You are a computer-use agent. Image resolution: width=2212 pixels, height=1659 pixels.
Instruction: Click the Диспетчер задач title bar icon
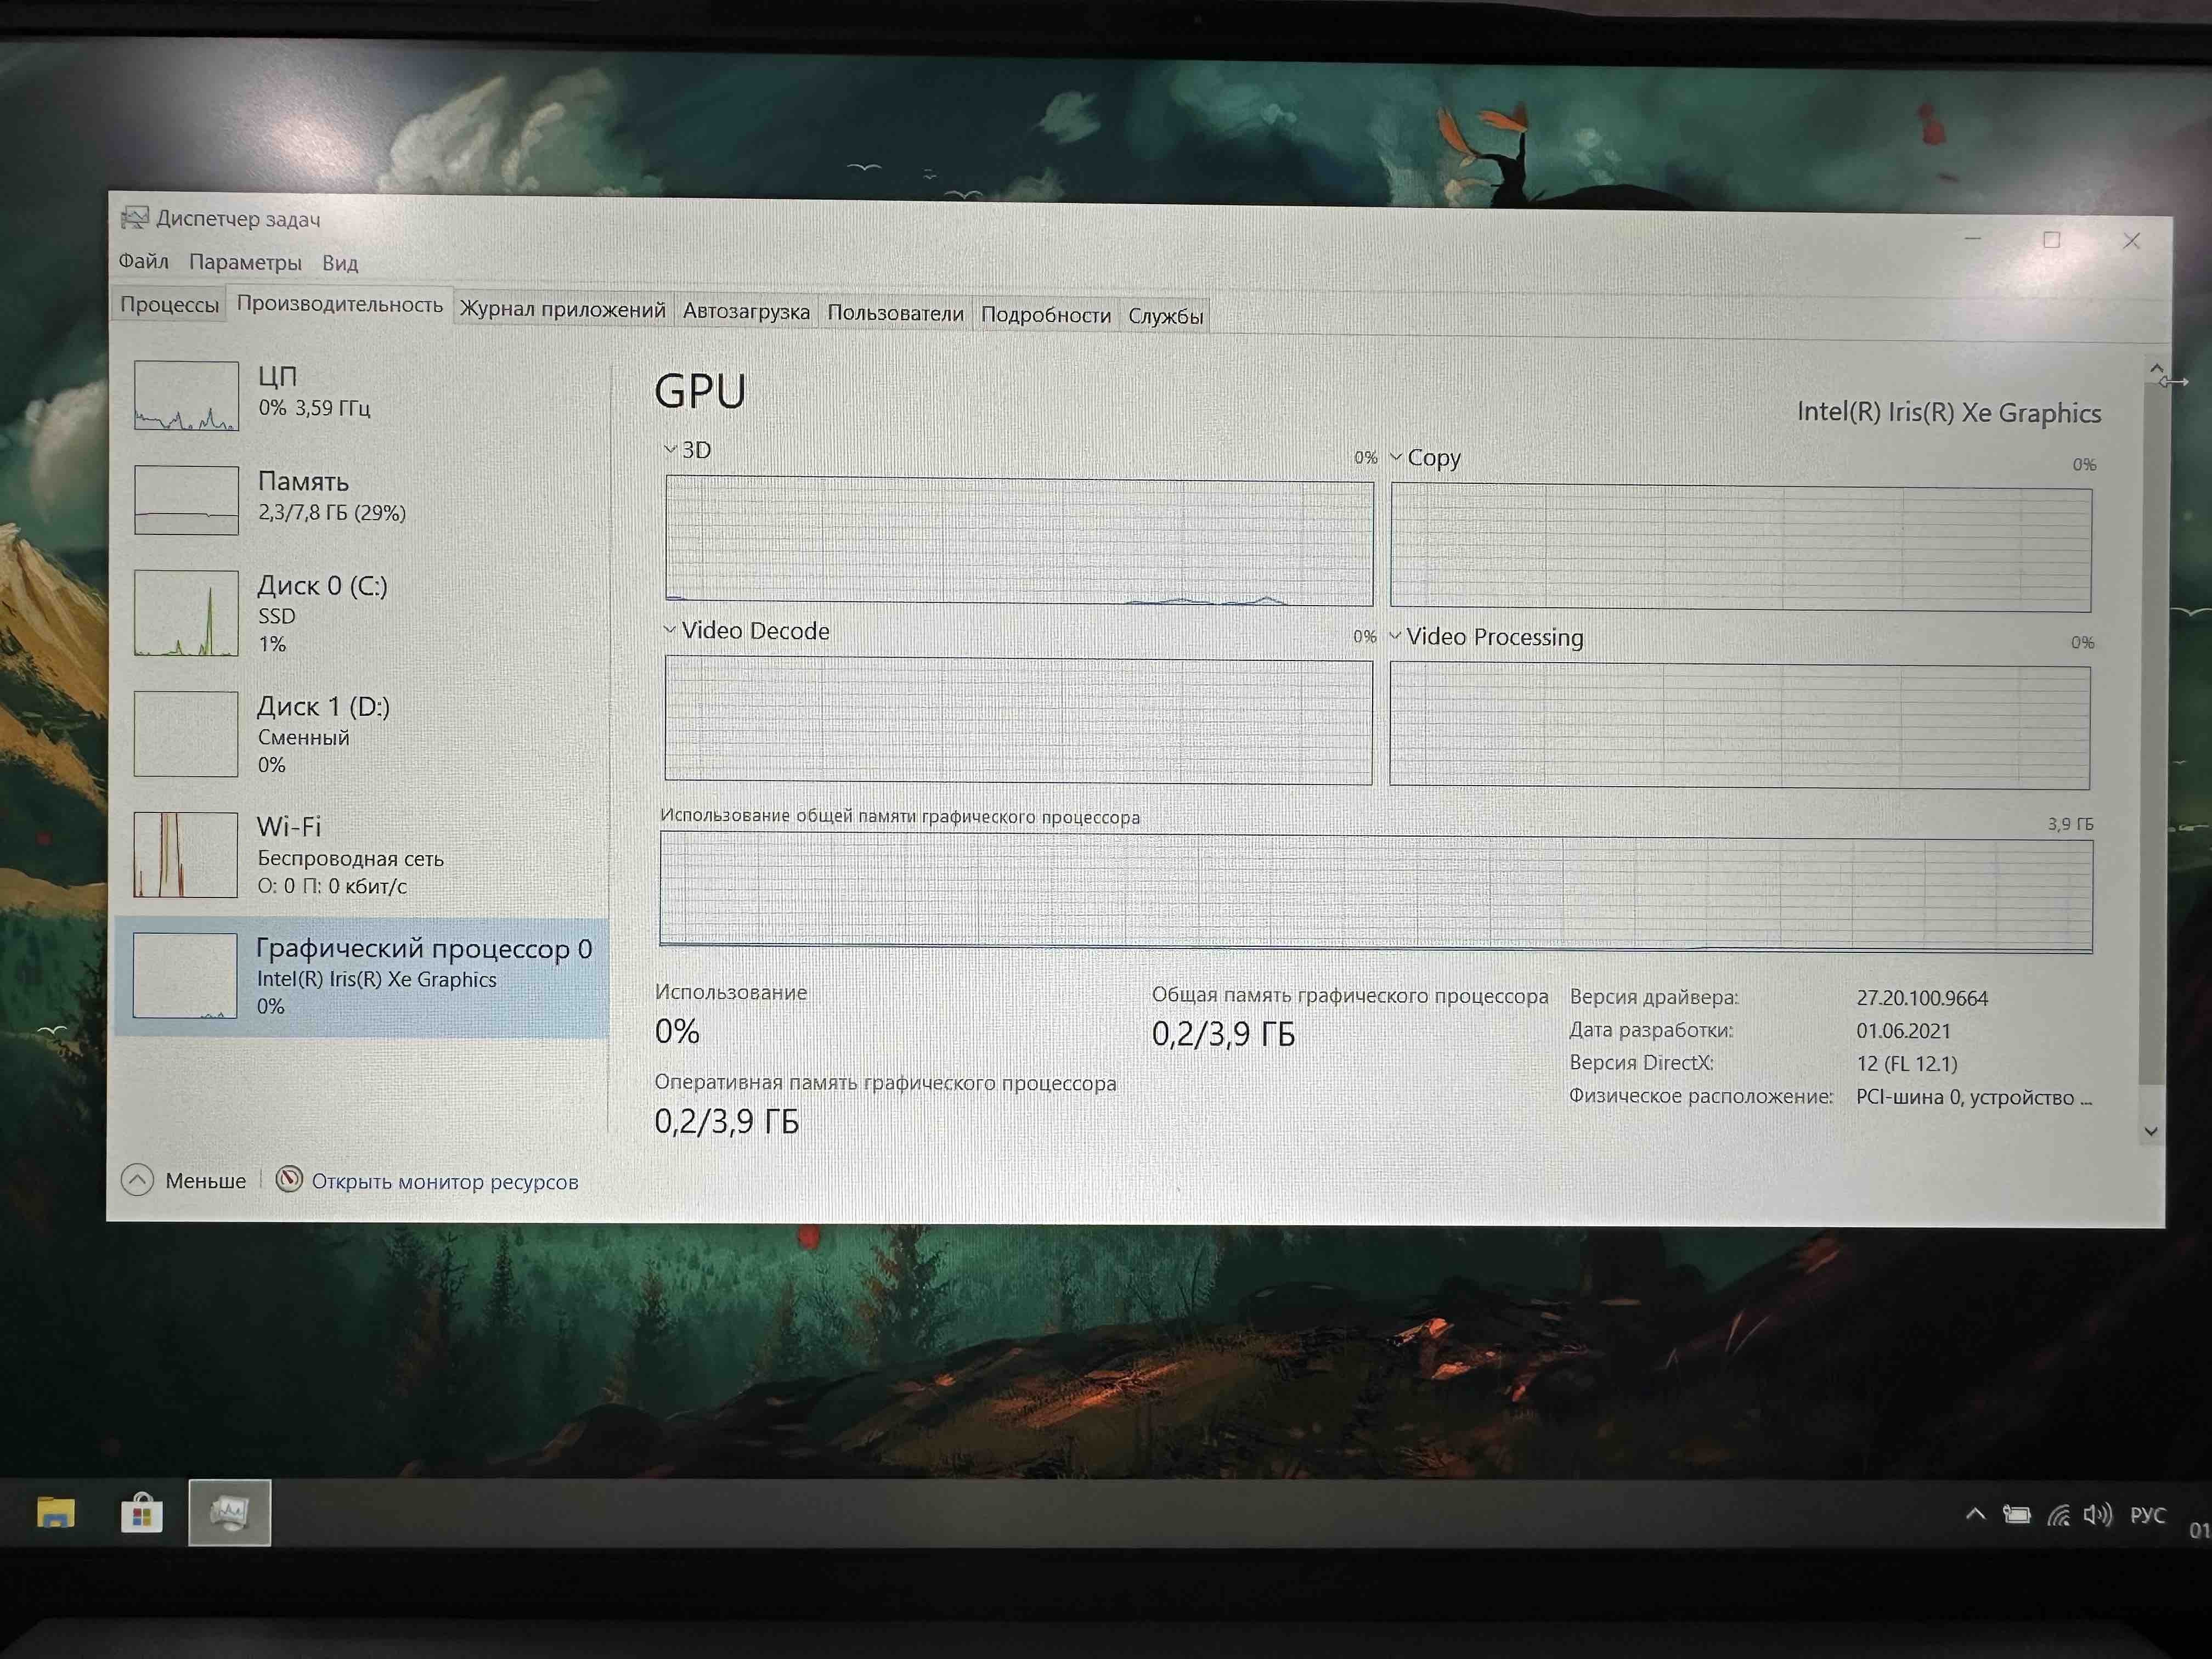point(134,217)
